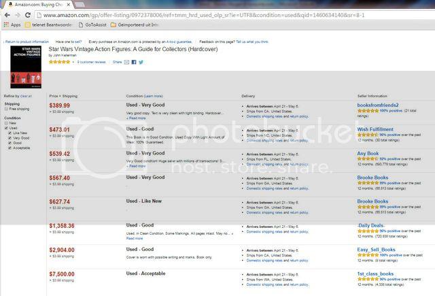
Task: Toggle the New condition checkbox
Action: pyautogui.click(x=6, y=122)
